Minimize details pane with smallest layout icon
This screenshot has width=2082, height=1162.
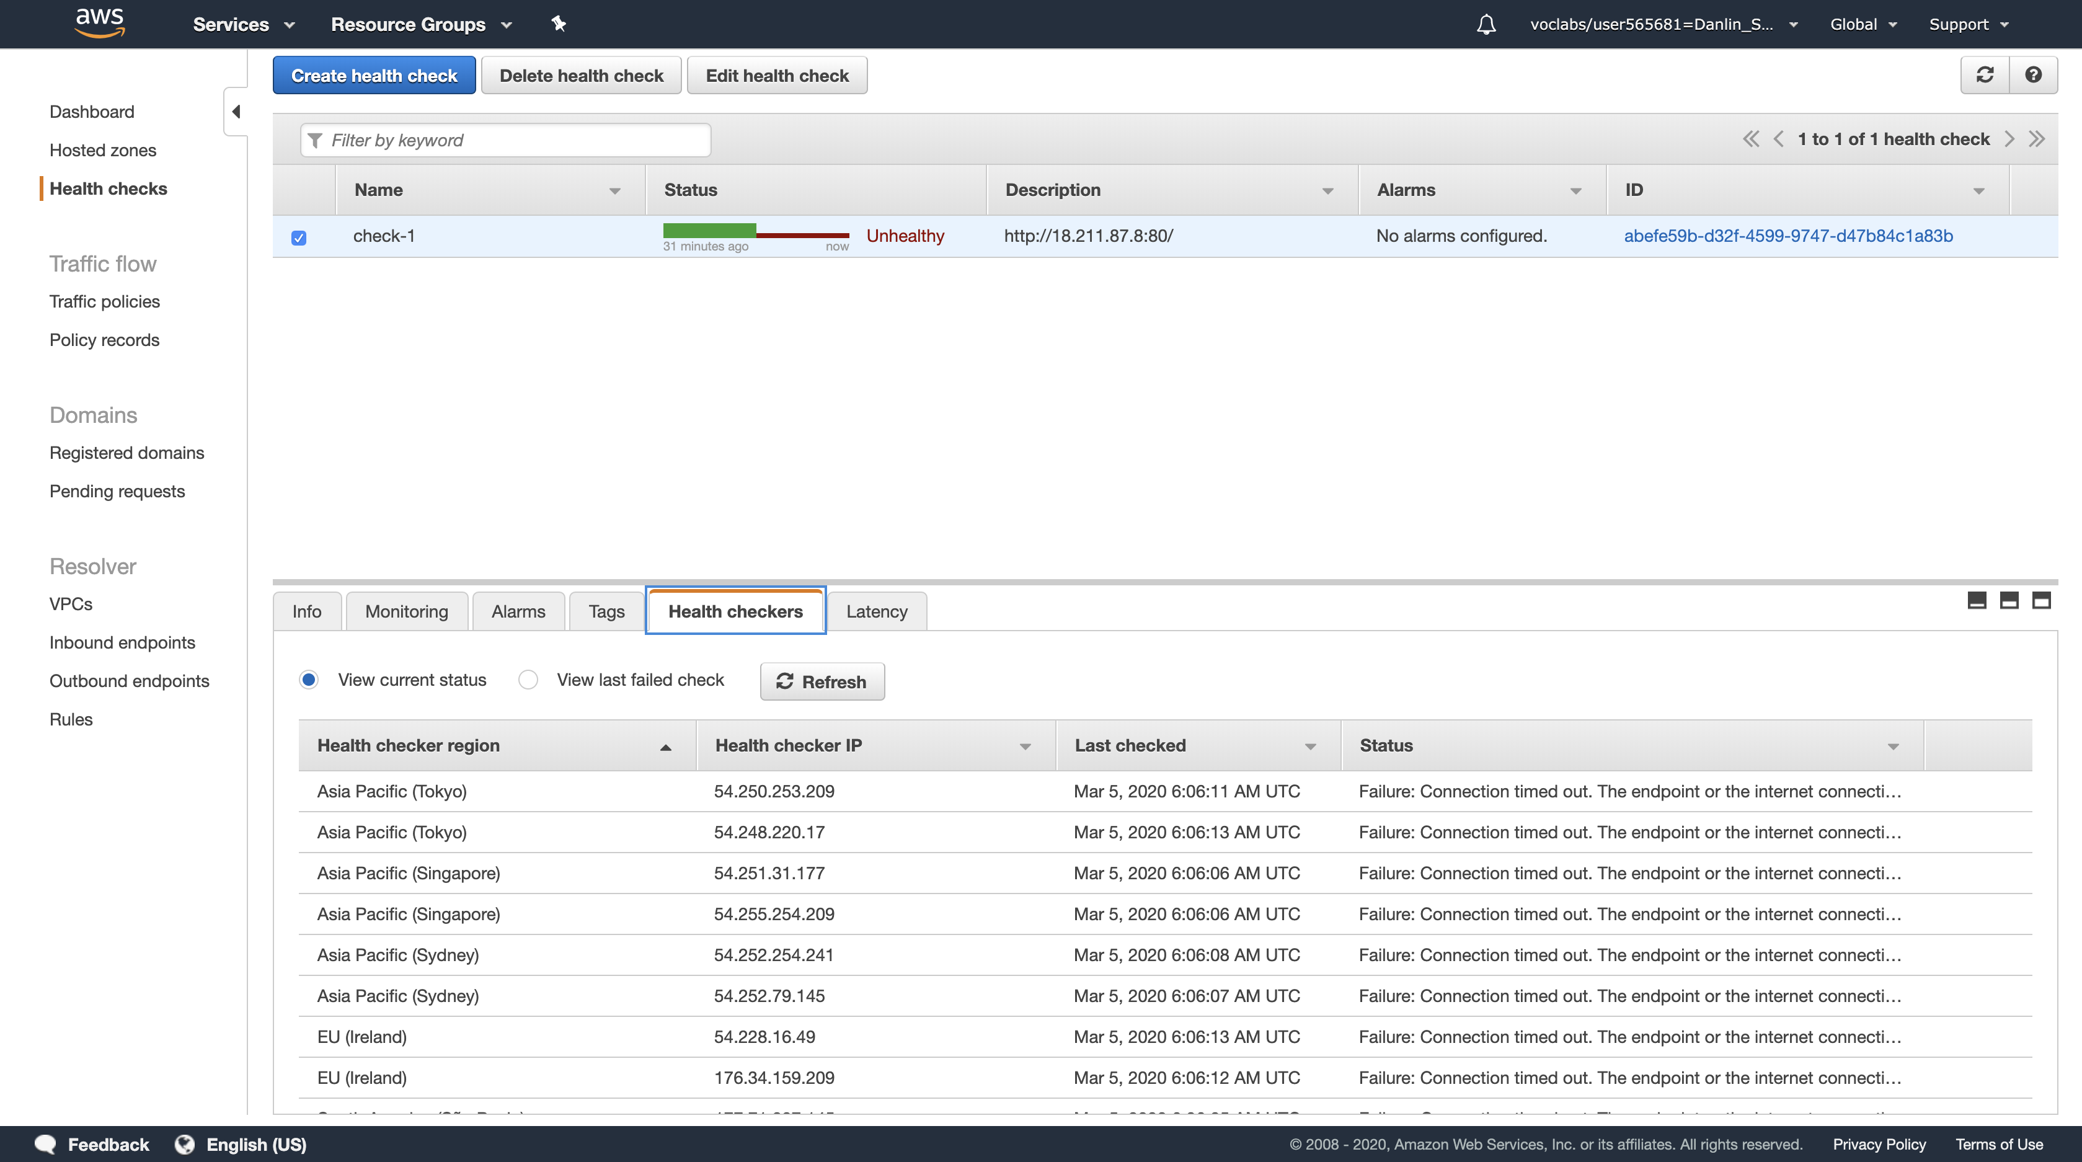(1976, 600)
